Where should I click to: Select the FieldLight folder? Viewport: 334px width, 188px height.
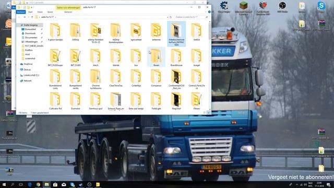156,101
